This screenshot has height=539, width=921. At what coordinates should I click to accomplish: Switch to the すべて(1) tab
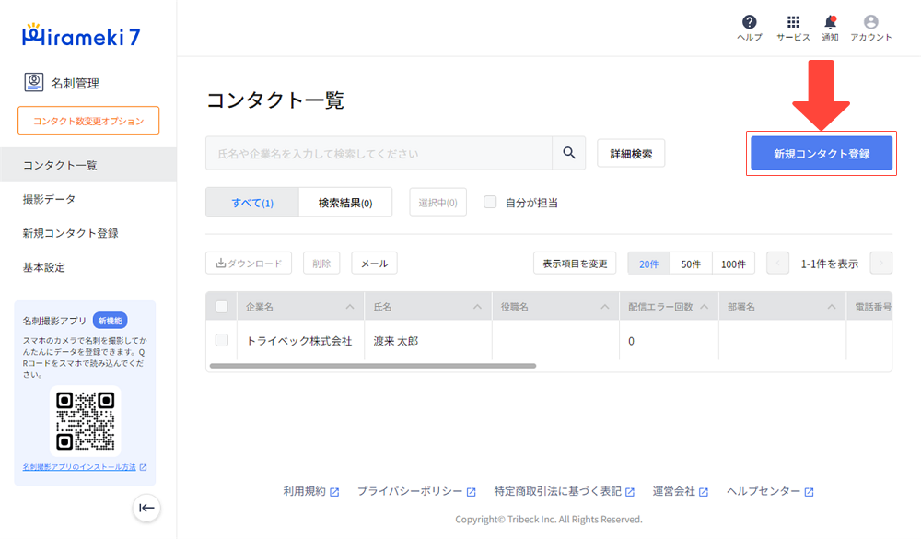click(252, 202)
